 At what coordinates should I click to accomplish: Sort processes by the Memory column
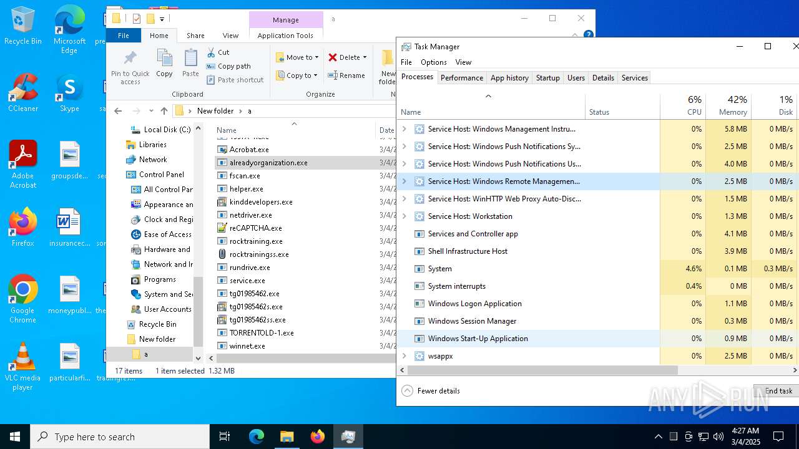728,106
